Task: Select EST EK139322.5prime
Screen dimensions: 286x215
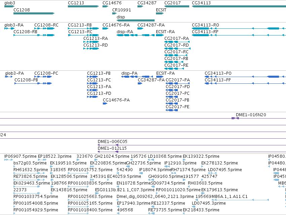Action: [201, 156]
